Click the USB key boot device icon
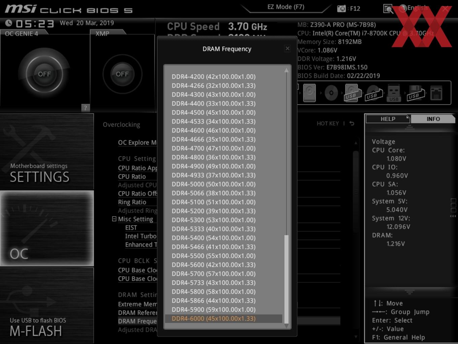The image size is (458, 344). pyautogui.click(x=394, y=93)
